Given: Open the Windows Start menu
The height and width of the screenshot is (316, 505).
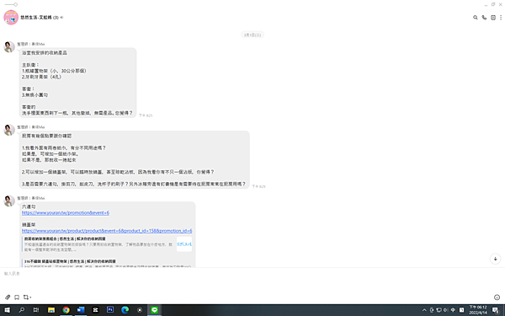Looking at the screenshot, I should pyautogui.click(x=7, y=310).
